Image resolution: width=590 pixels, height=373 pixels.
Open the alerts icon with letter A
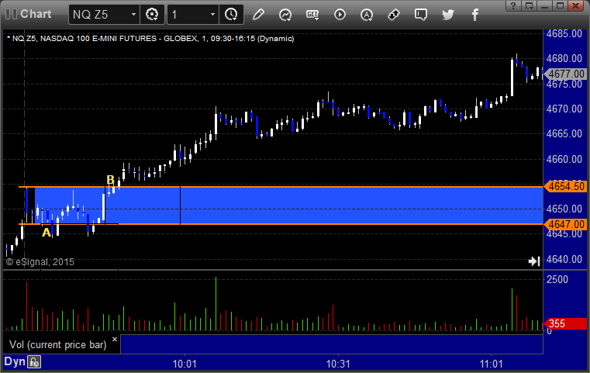point(367,14)
